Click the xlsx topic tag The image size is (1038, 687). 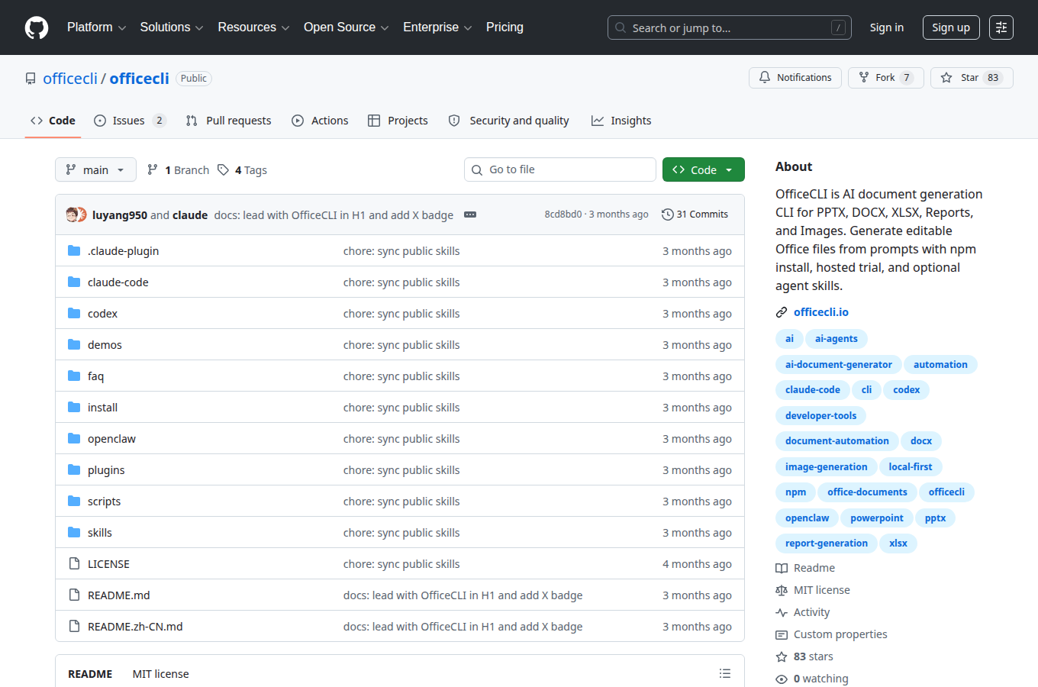pos(898,543)
